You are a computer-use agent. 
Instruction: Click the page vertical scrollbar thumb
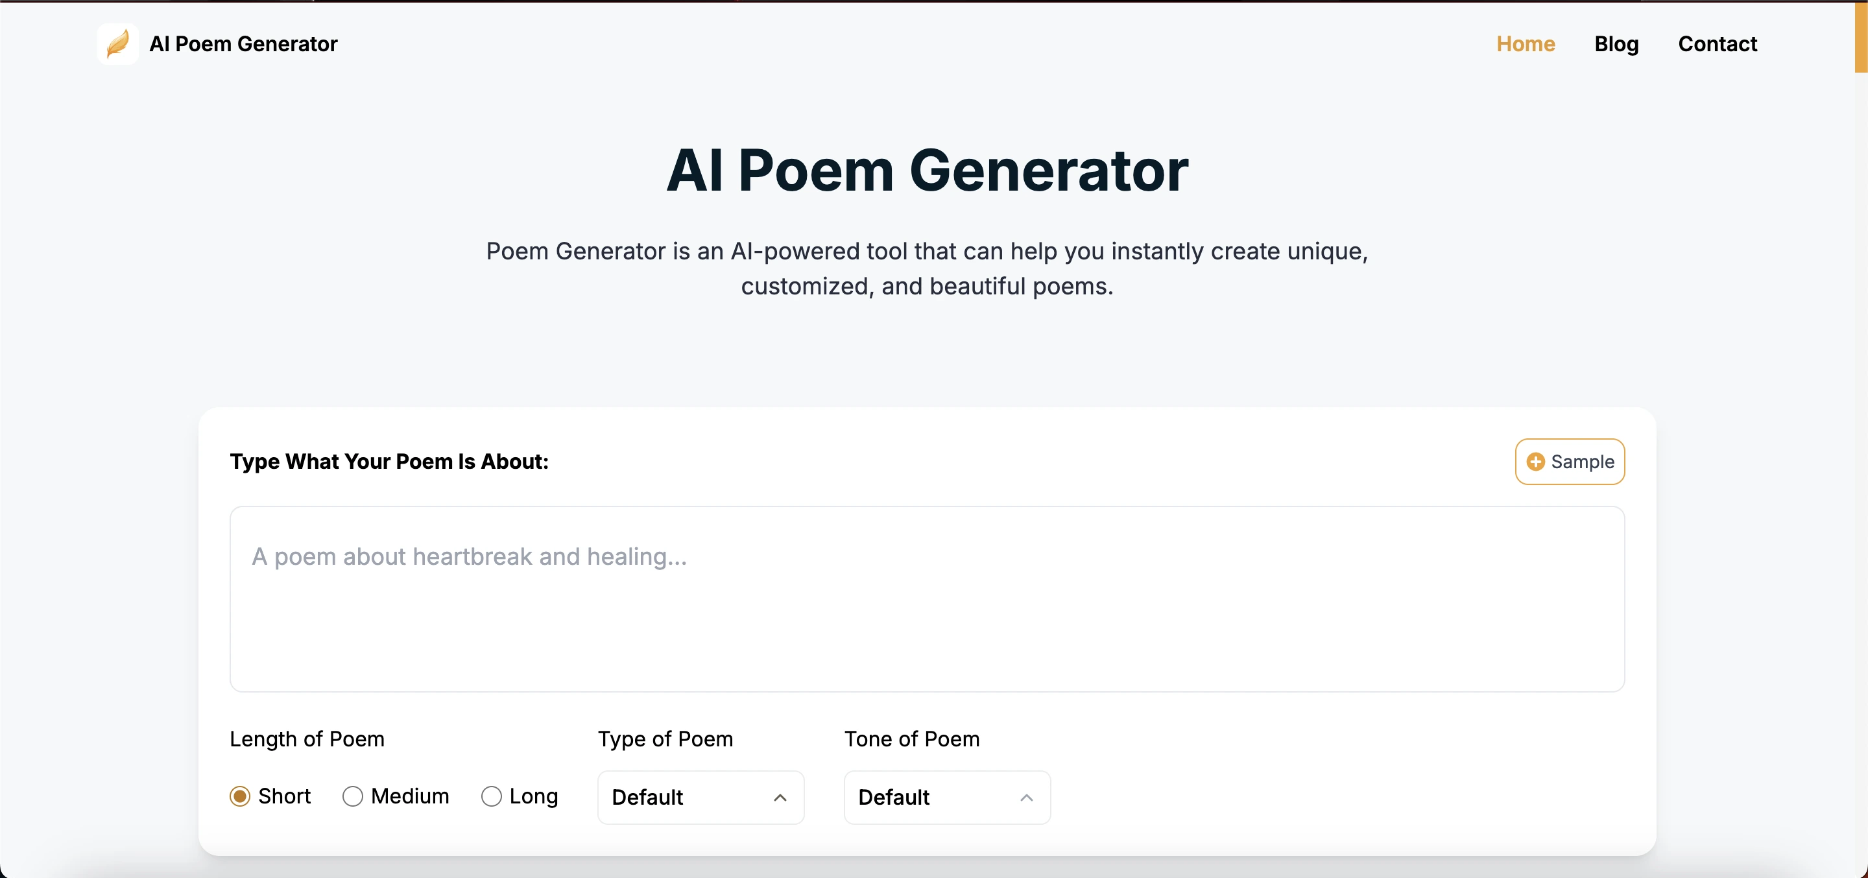[x=1861, y=36]
